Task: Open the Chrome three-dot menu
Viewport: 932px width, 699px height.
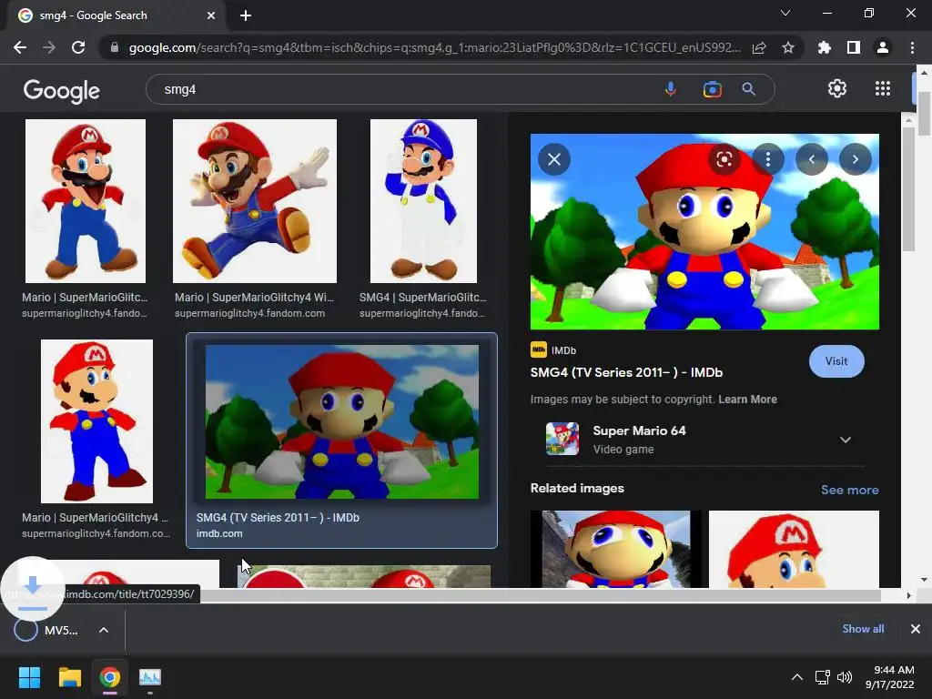Action: pyautogui.click(x=912, y=47)
